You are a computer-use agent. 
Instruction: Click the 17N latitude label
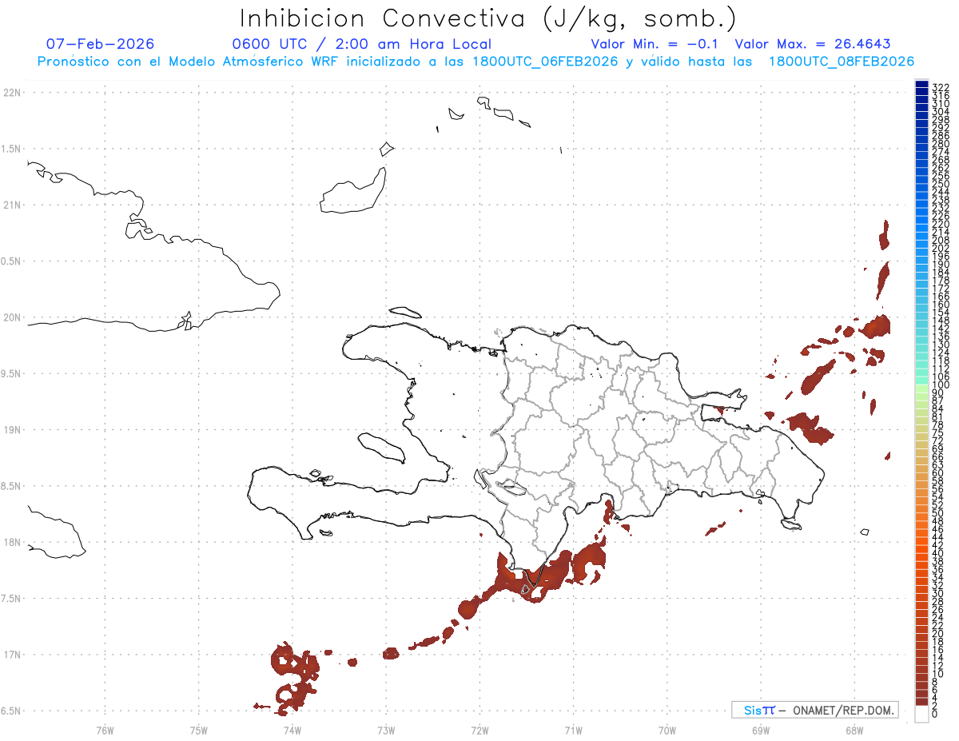point(12,655)
